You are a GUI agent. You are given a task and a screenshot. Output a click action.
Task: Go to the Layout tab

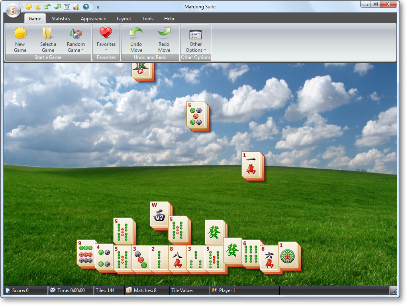coord(124,19)
